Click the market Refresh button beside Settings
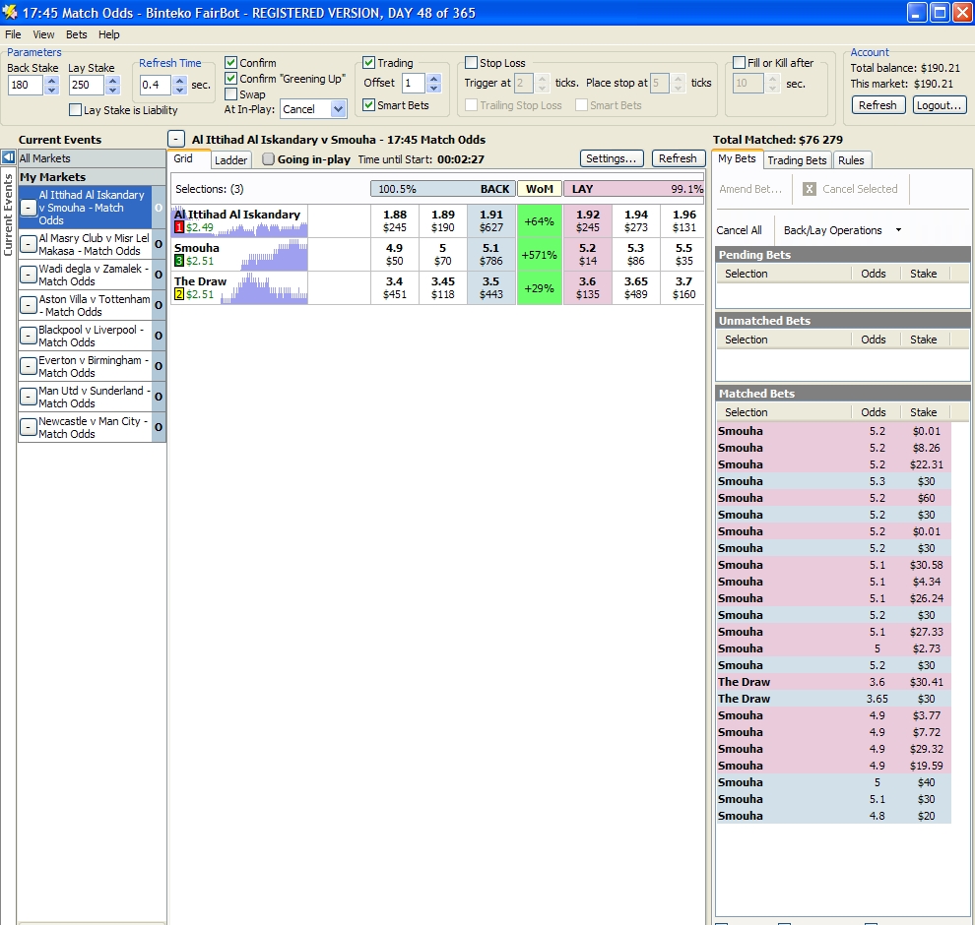Viewport: 975px width, 925px height. pos(678,158)
